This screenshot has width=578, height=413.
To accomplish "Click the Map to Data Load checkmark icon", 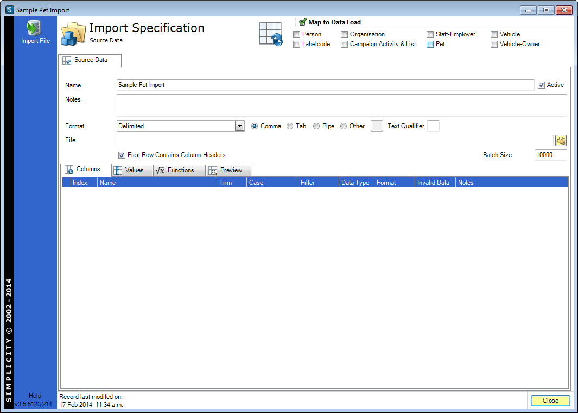I will click(x=303, y=22).
